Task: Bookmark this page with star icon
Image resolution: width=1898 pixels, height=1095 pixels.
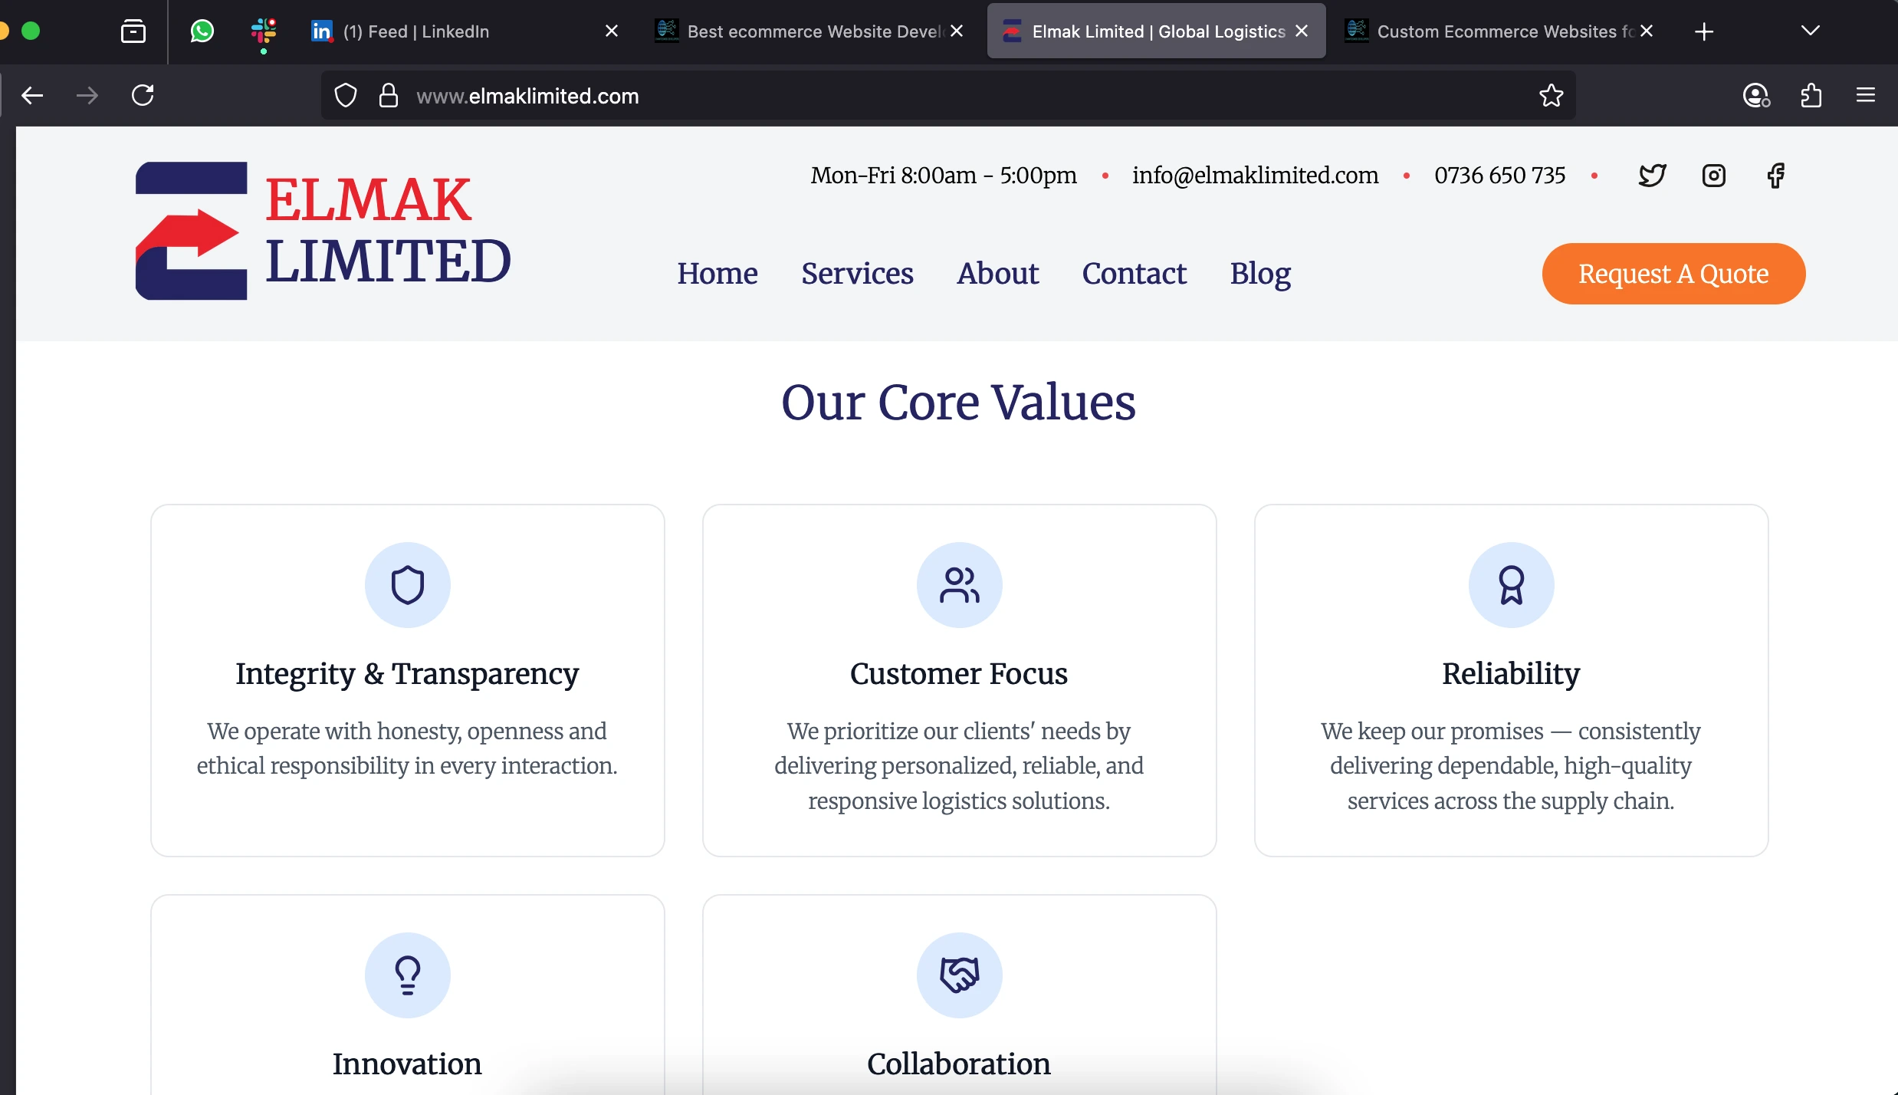Action: 1551,96
